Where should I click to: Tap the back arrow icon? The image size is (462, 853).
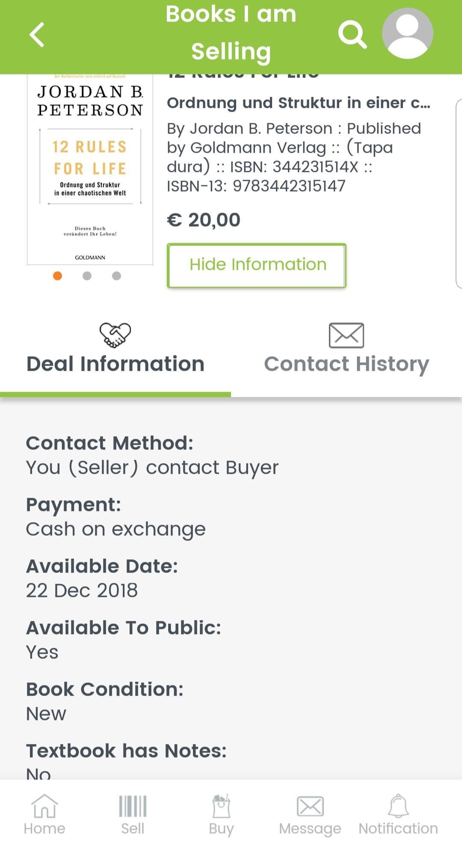pyautogui.click(x=37, y=35)
